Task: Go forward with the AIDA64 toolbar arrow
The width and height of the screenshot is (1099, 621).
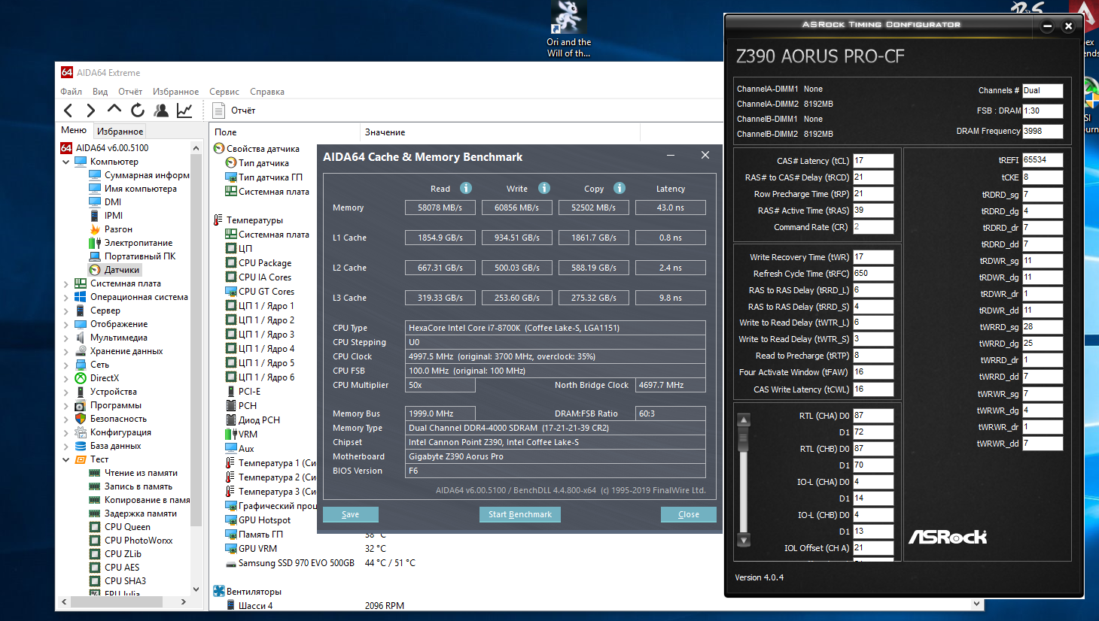Action: [91, 111]
